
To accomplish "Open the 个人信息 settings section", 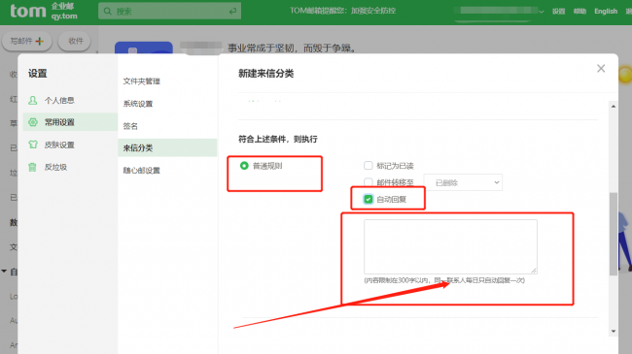I will pyautogui.click(x=59, y=100).
